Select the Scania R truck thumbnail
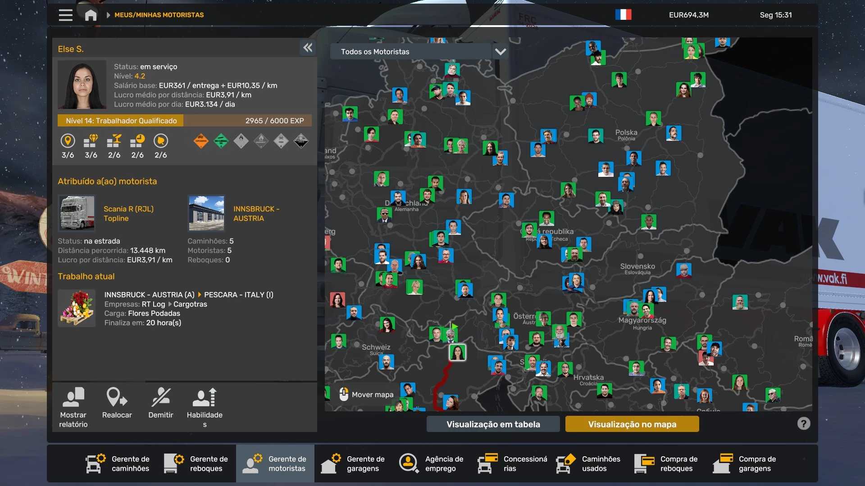The width and height of the screenshot is (865, 486). pyautogui.click(x=77, y=213)
